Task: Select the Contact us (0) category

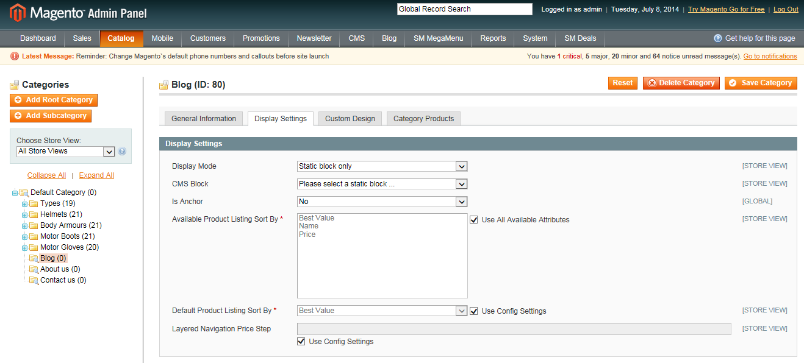Action: [63, 280]
